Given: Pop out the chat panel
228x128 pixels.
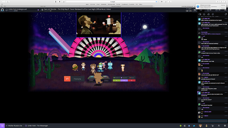Looking at the screenshot, I should 226,14.
